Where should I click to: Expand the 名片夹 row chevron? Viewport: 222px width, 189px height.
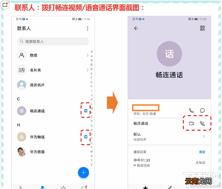coord(87,70)
